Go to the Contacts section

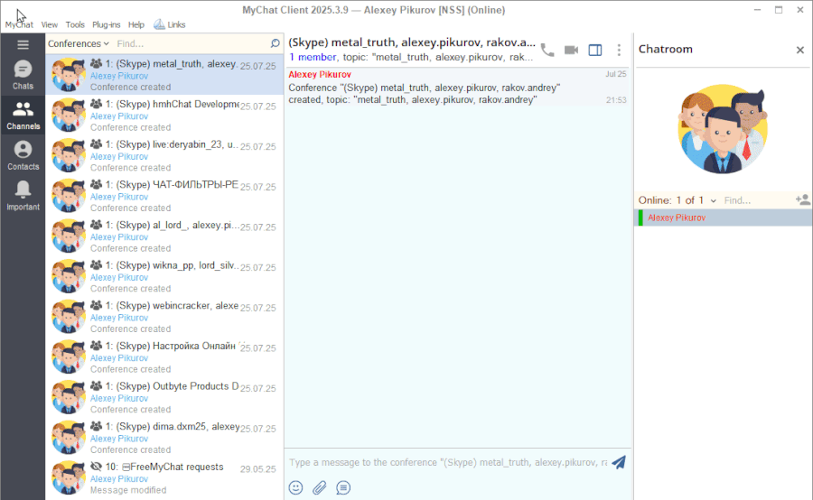23,155
